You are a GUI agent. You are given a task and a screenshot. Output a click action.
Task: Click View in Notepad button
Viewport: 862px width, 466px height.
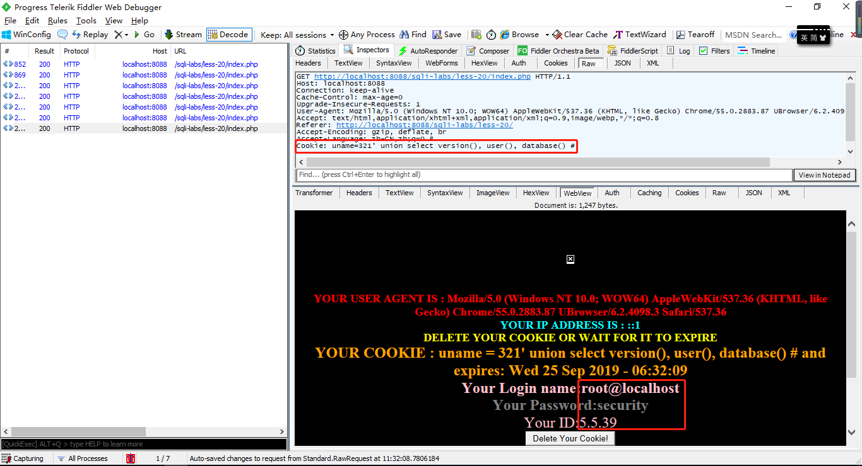824,175
